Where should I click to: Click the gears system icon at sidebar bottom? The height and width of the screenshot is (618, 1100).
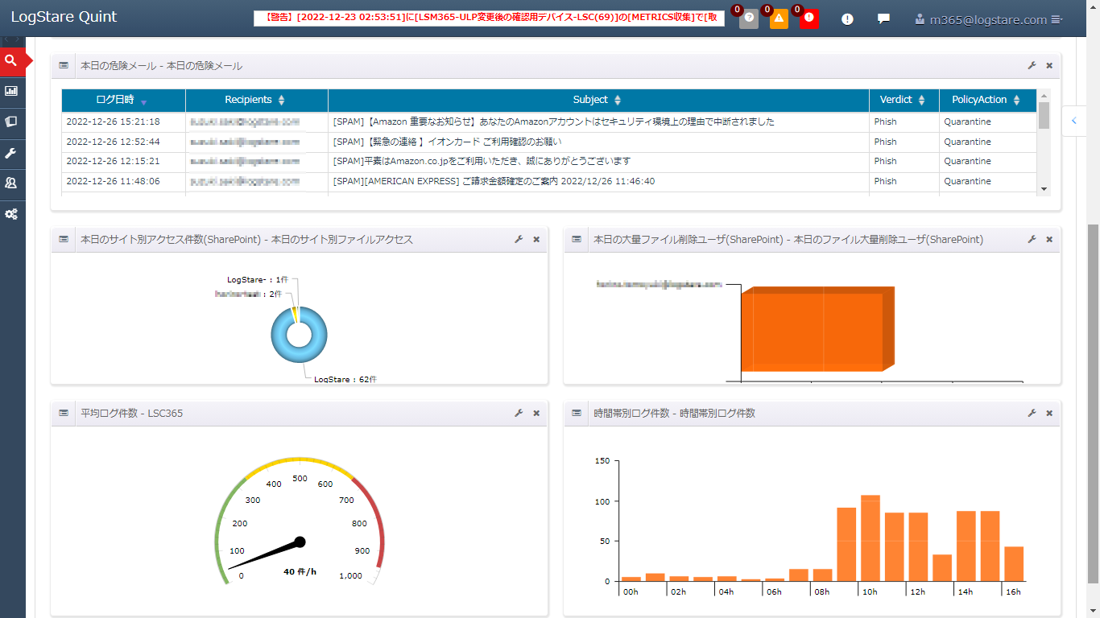click(11, 213)
